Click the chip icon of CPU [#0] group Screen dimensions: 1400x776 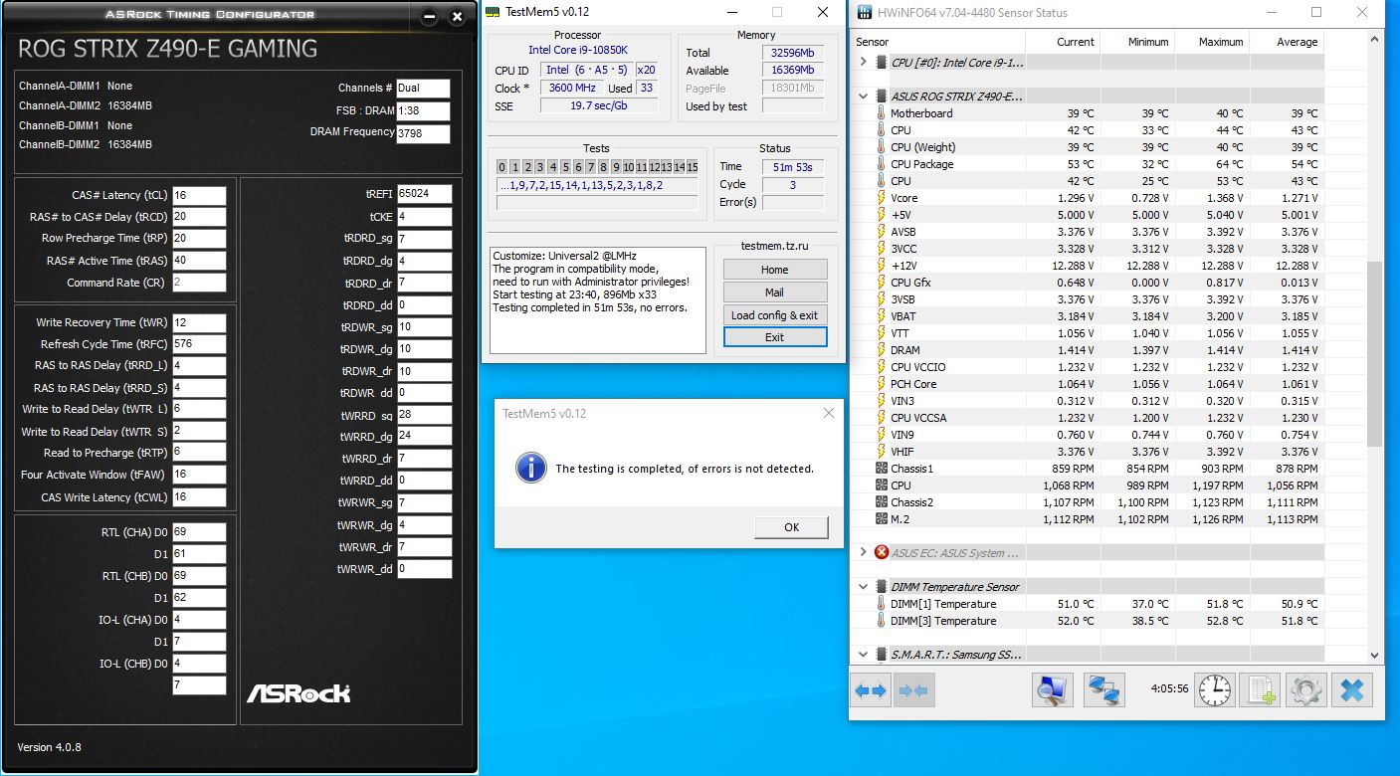click(x=881, y=63)
